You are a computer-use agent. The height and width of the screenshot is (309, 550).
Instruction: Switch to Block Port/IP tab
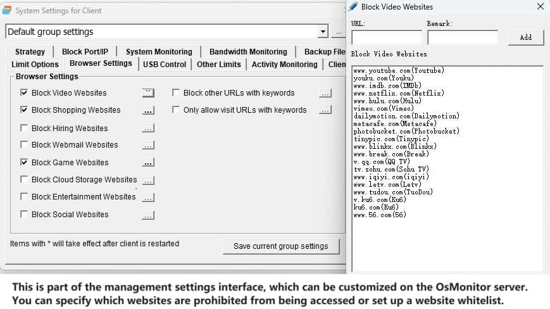pos(85,52)
